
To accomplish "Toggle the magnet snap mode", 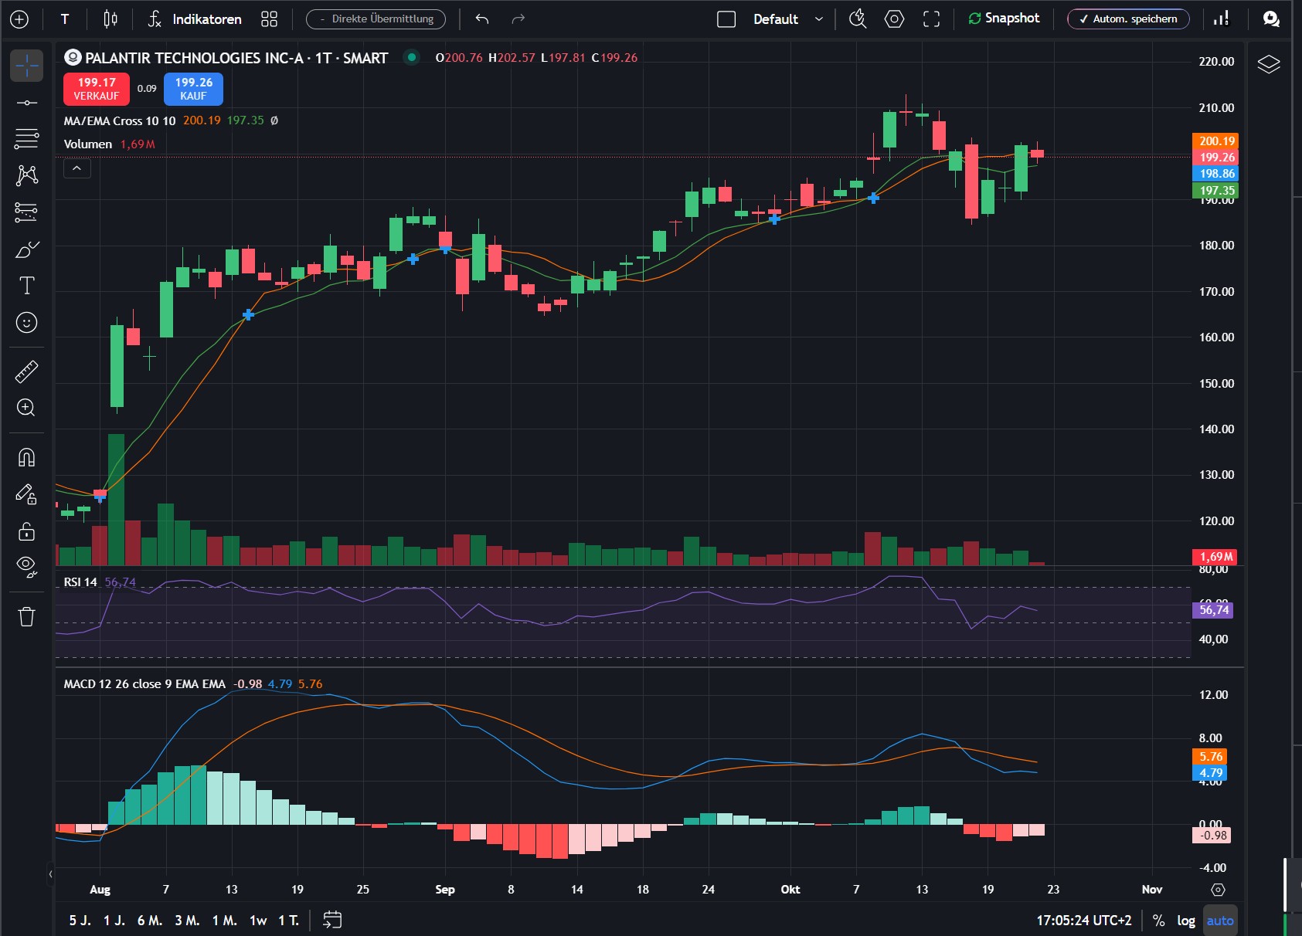I will 26,457.
